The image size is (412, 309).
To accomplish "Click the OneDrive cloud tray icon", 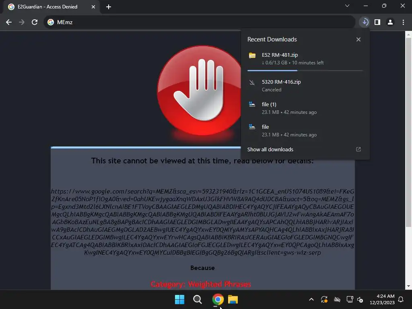I will (337, 299).
